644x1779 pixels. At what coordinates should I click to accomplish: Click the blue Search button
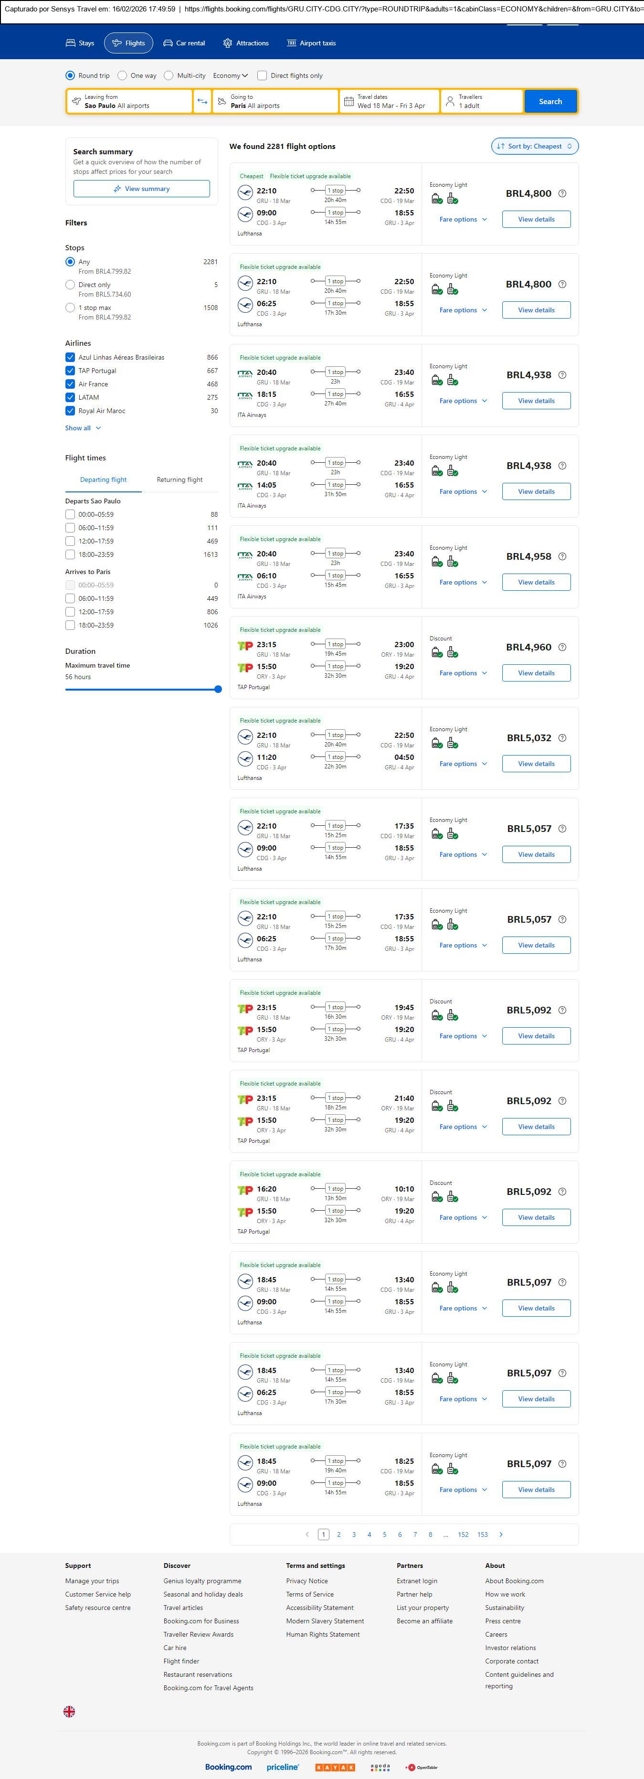[550, 102]
